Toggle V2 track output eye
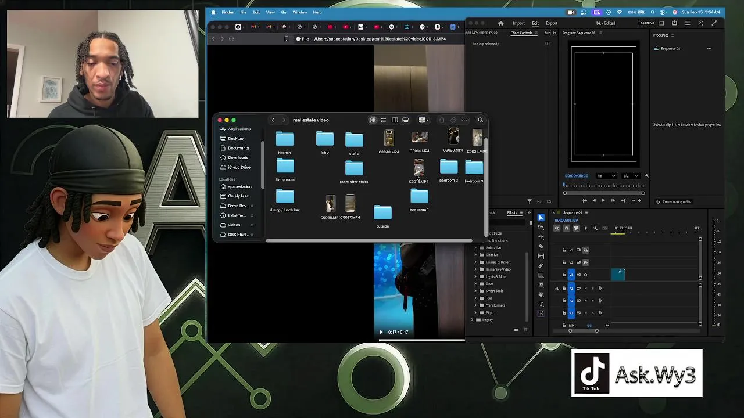Image resolution: width=744 pixels, height=418 pixels. 586,262
